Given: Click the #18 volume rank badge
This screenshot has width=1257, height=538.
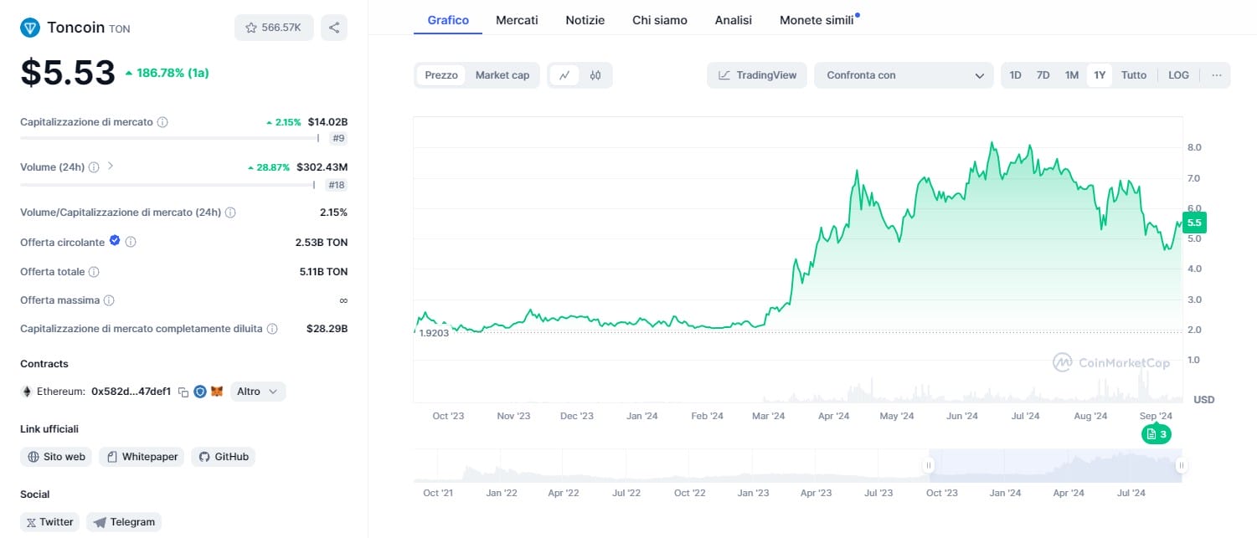Looking at the screenshot, I should [337, 185].
